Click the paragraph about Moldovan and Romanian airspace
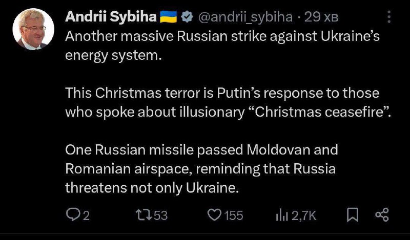The width and height of the screenshot is (410, 240). point(205,169)
